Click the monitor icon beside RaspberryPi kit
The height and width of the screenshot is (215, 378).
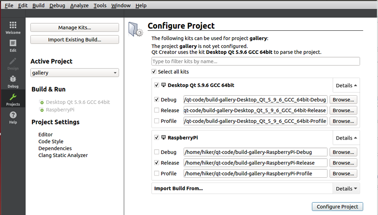[164, 137]
